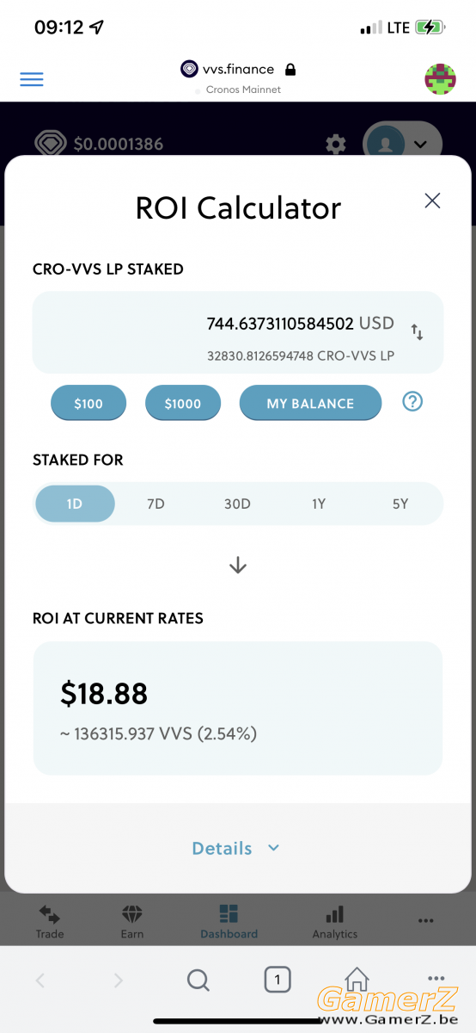Use MY BALANCE as staked amount
The width and height of the screenshot is (476, 1033).
(310, 403)
